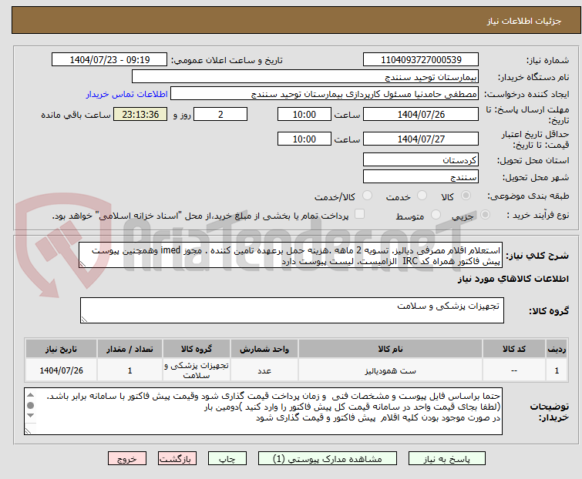Click the price validity date 1404/07/27 field
The image size is (582, 479).
pyautogui.click(x=421, y=139)
